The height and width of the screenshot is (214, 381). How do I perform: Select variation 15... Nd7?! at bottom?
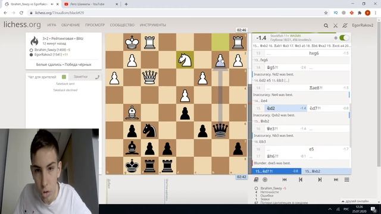tap(277, 171)
